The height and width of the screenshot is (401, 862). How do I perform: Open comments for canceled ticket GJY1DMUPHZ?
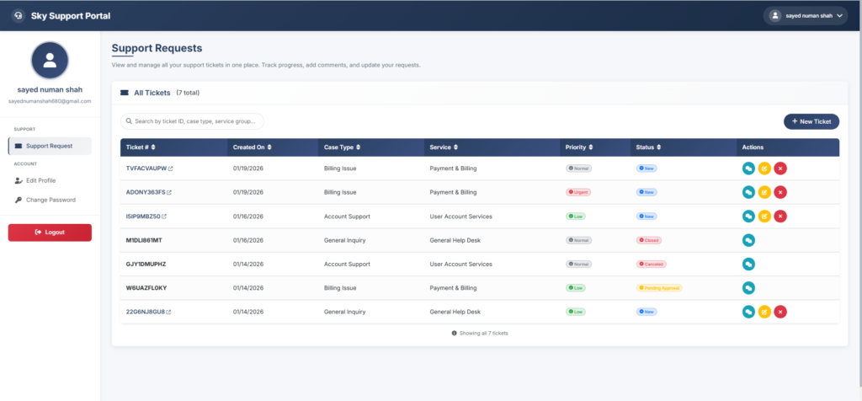point(748,264)
